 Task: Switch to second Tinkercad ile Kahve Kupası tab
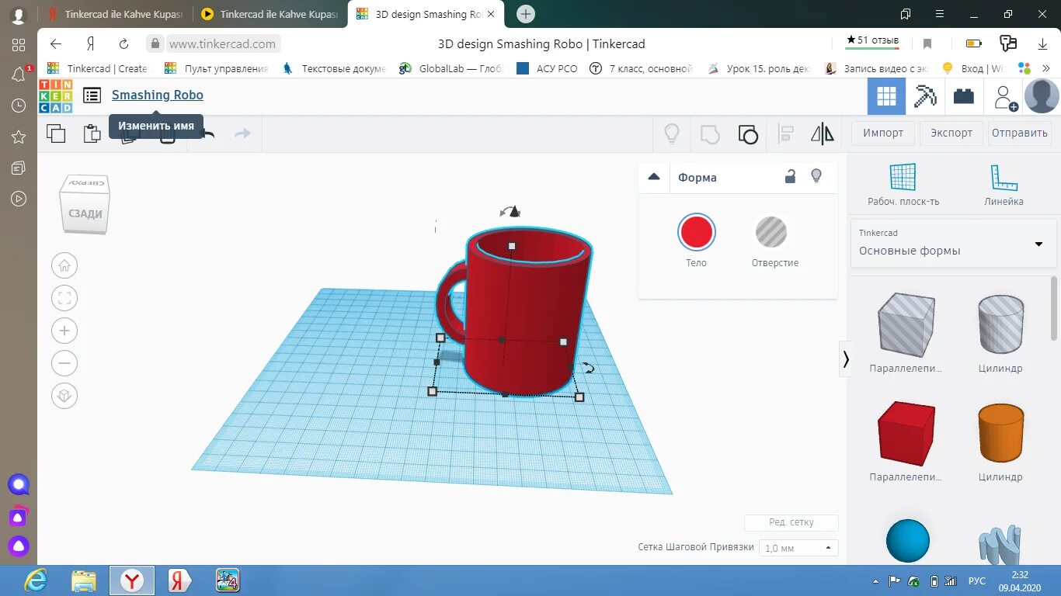click(x=270, y=14)
